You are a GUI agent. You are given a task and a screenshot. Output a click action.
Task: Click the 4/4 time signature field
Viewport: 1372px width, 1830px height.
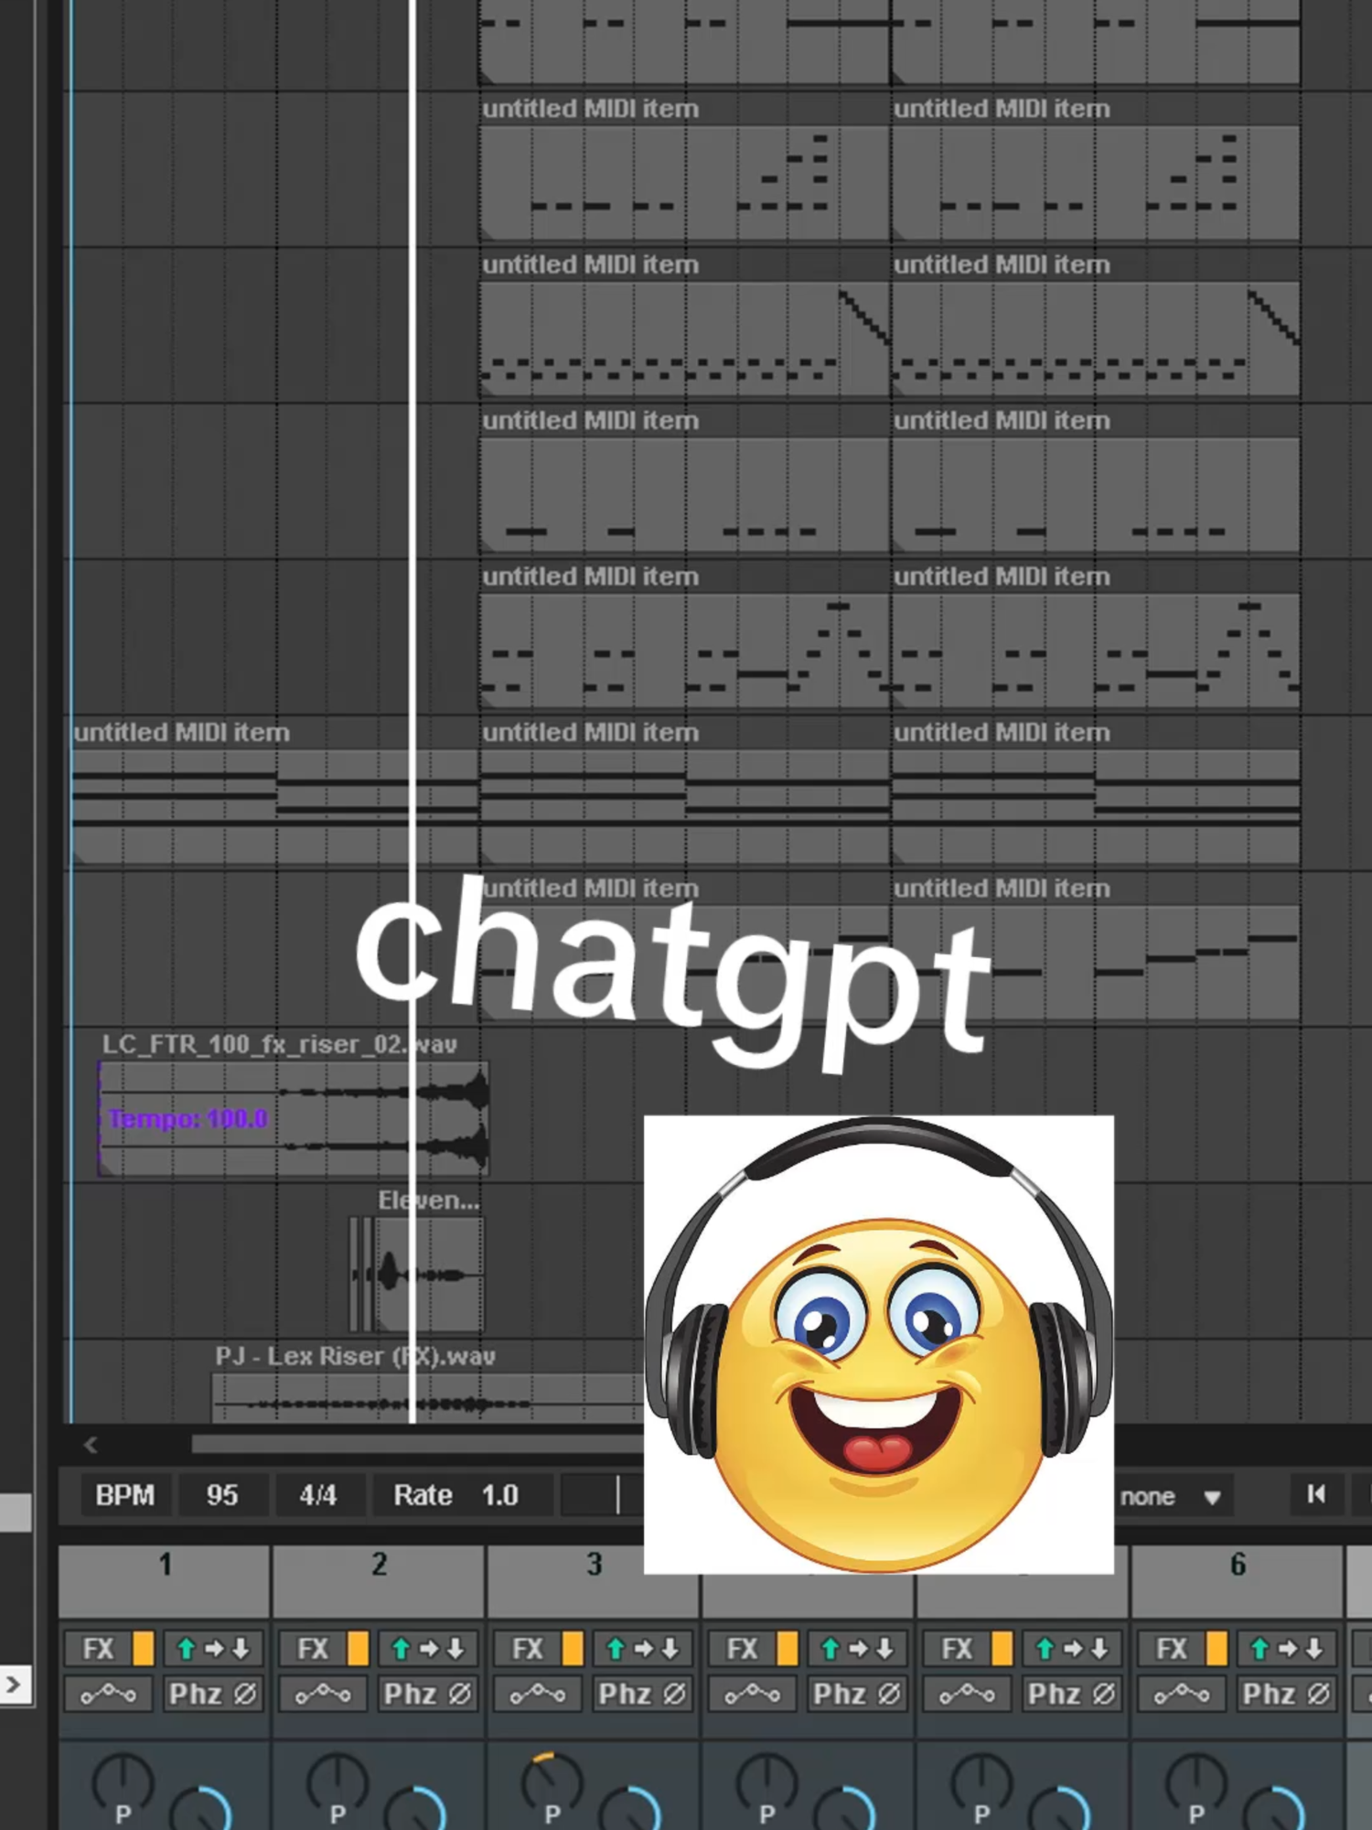pos(318,1495)
